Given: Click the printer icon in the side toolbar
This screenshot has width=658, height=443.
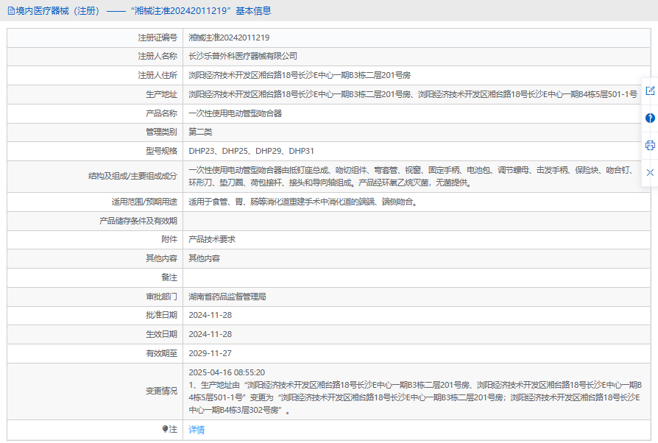Looking at the screenshot, I should [x=650, y=145].
